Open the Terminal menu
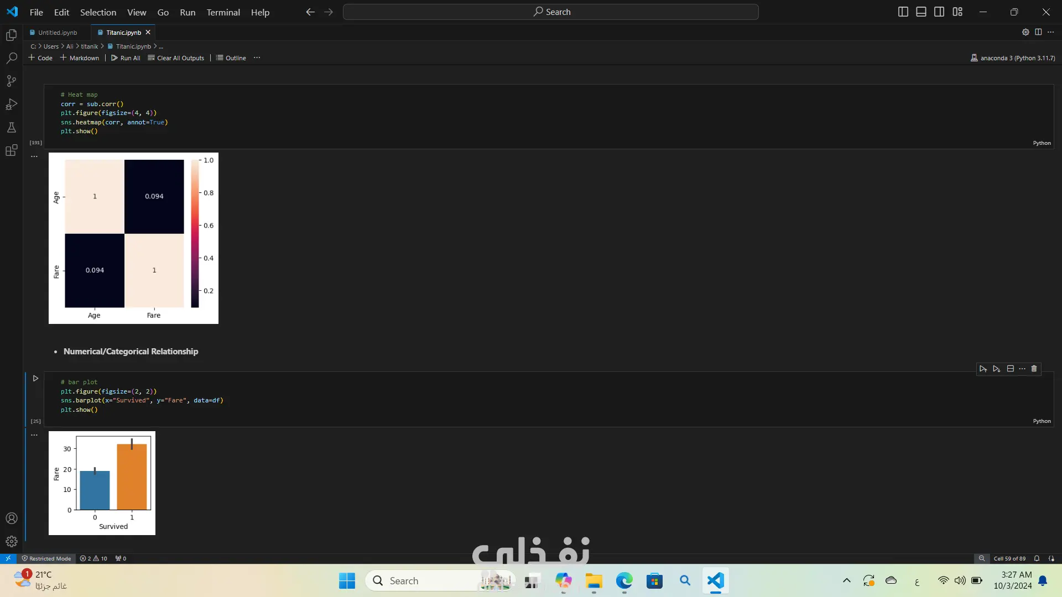 (223, 12)
